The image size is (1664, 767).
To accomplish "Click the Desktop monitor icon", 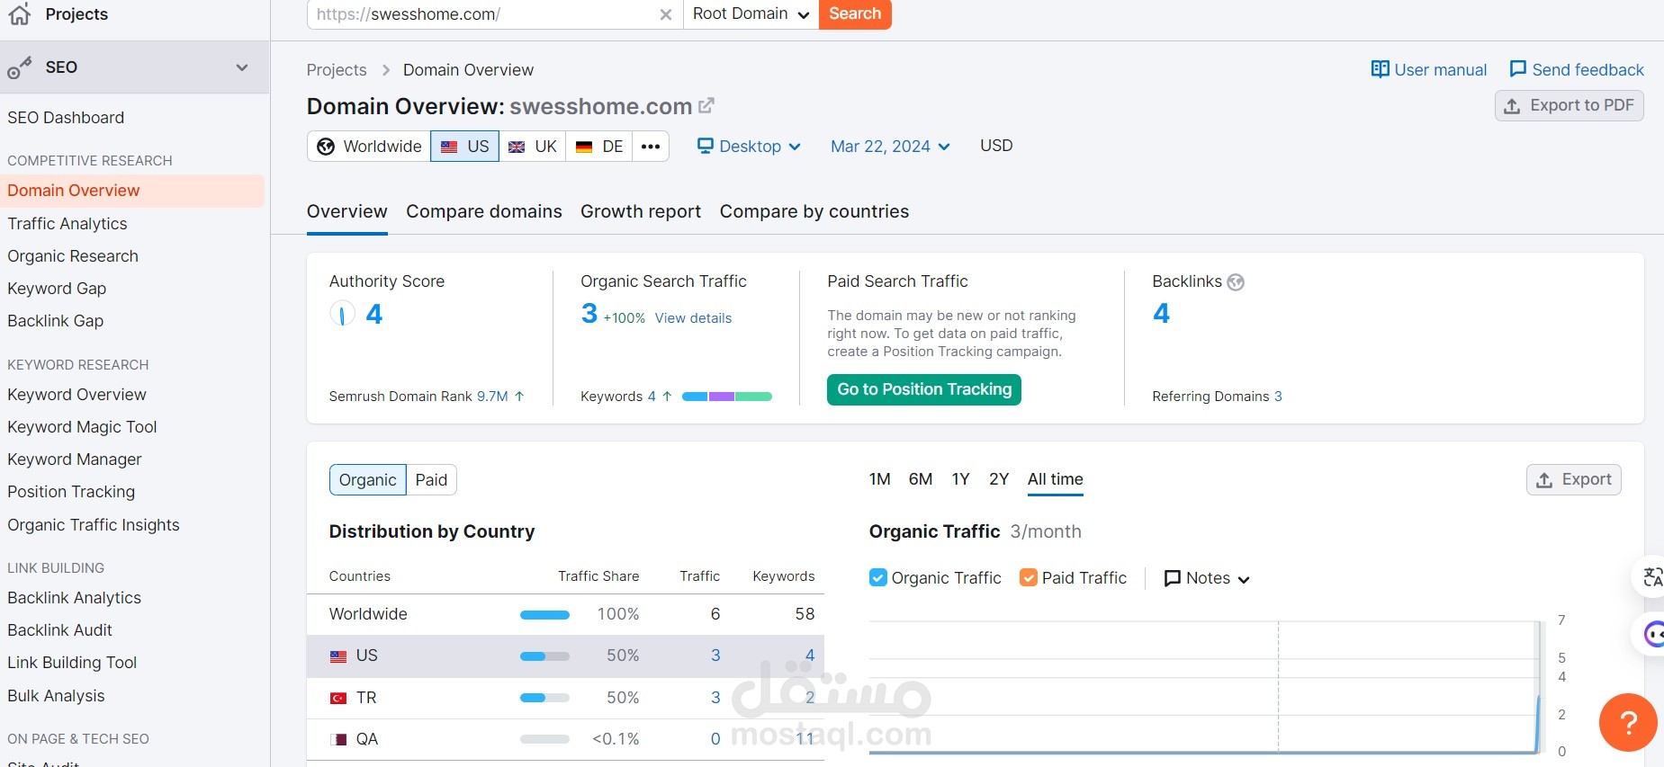I will (706, 146).
